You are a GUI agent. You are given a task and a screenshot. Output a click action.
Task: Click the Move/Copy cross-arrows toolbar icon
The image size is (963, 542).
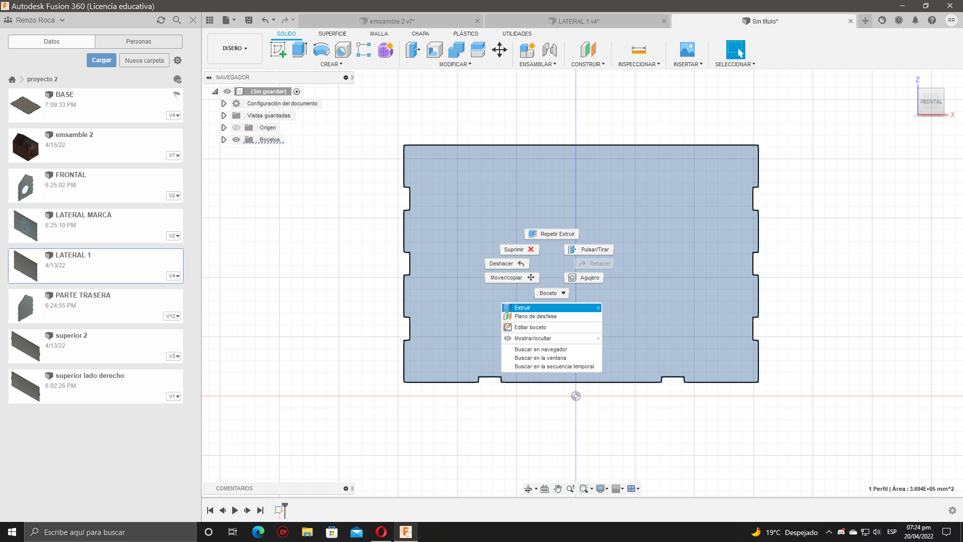500,50
